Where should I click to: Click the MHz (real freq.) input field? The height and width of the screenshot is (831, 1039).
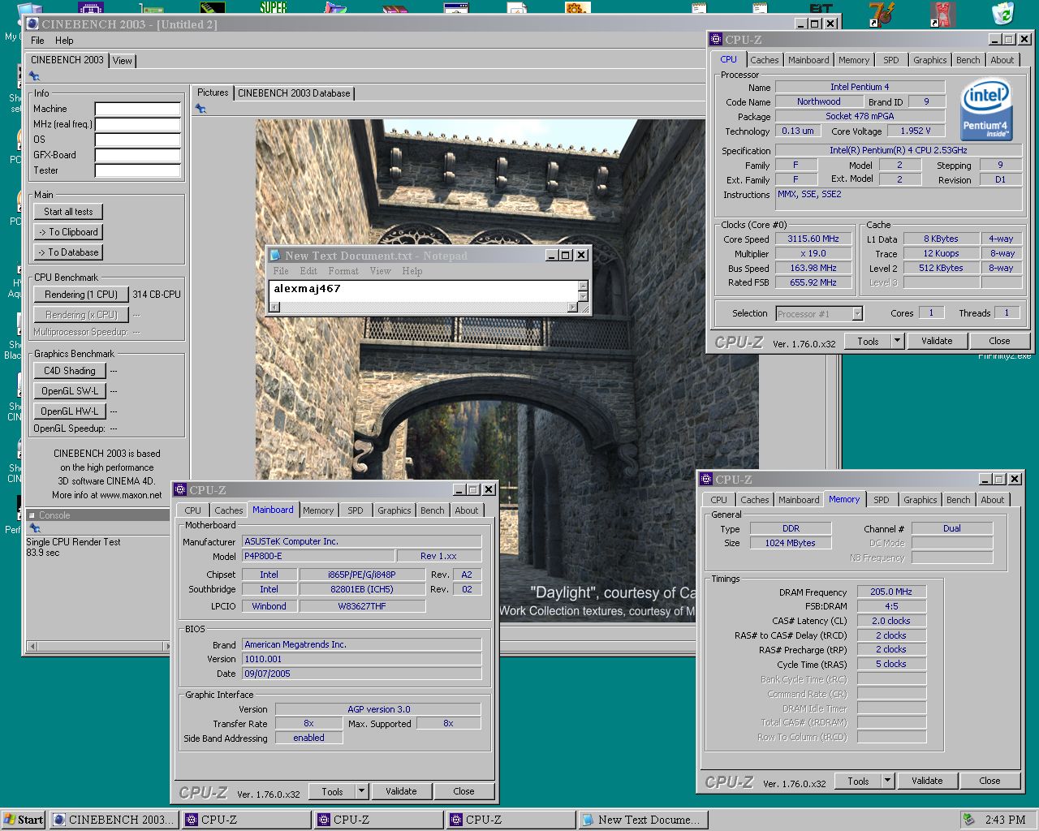(137, 124)
